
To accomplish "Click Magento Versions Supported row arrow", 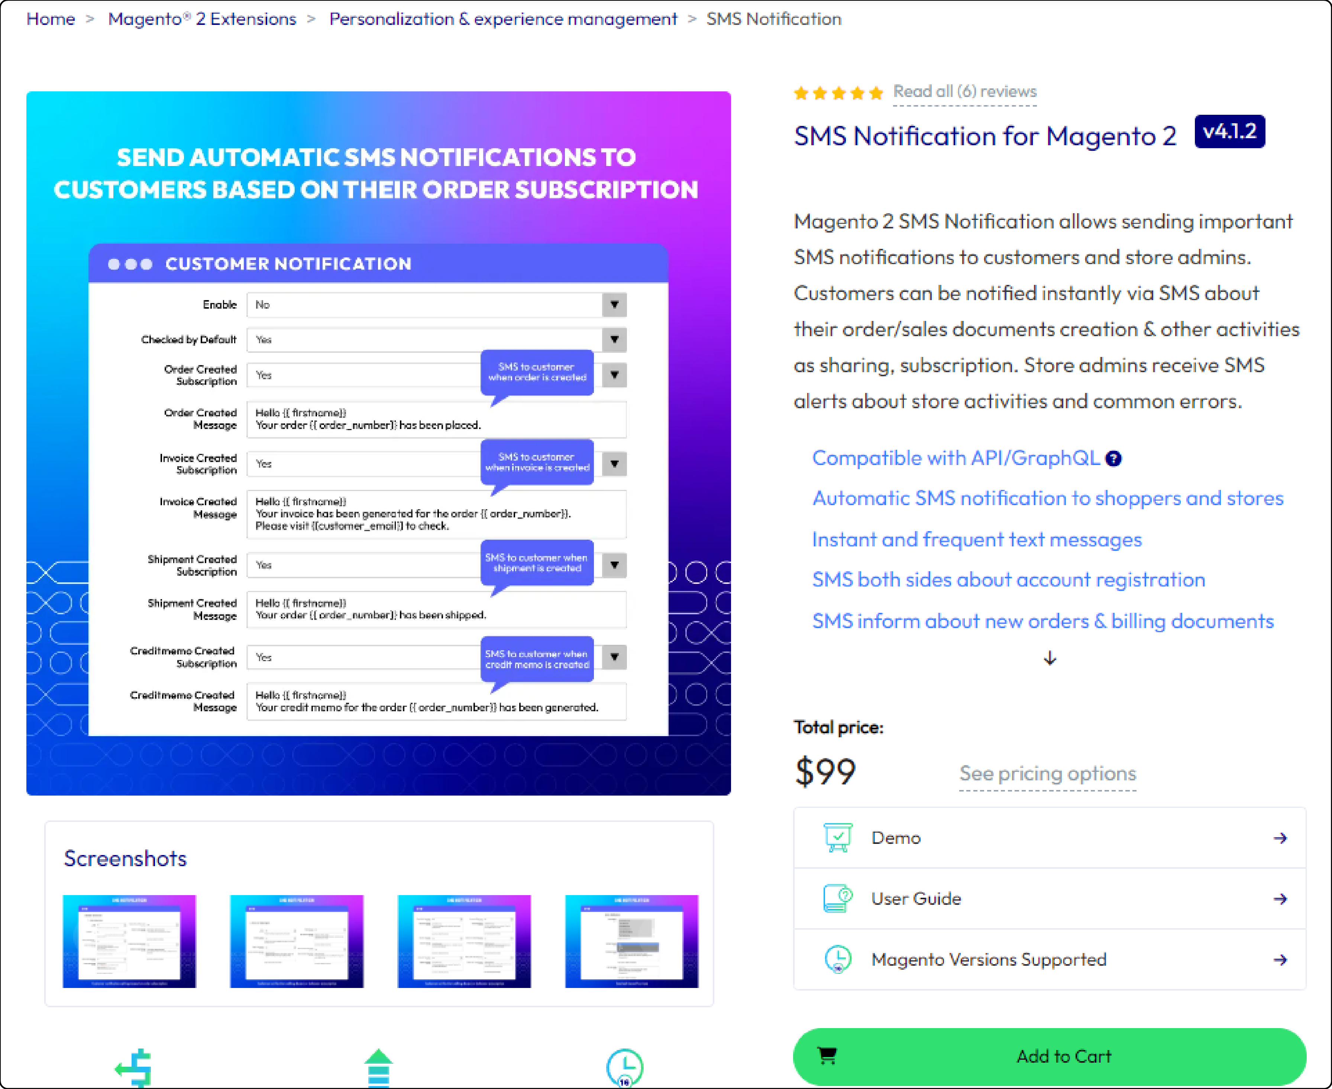I will point(1280,960).
